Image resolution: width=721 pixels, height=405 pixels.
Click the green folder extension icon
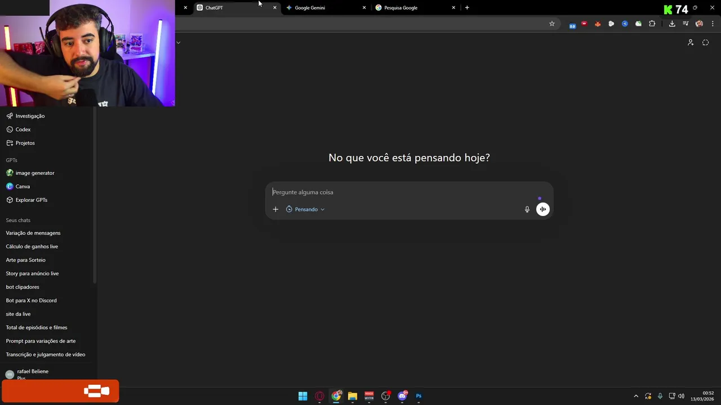[638, 24]
